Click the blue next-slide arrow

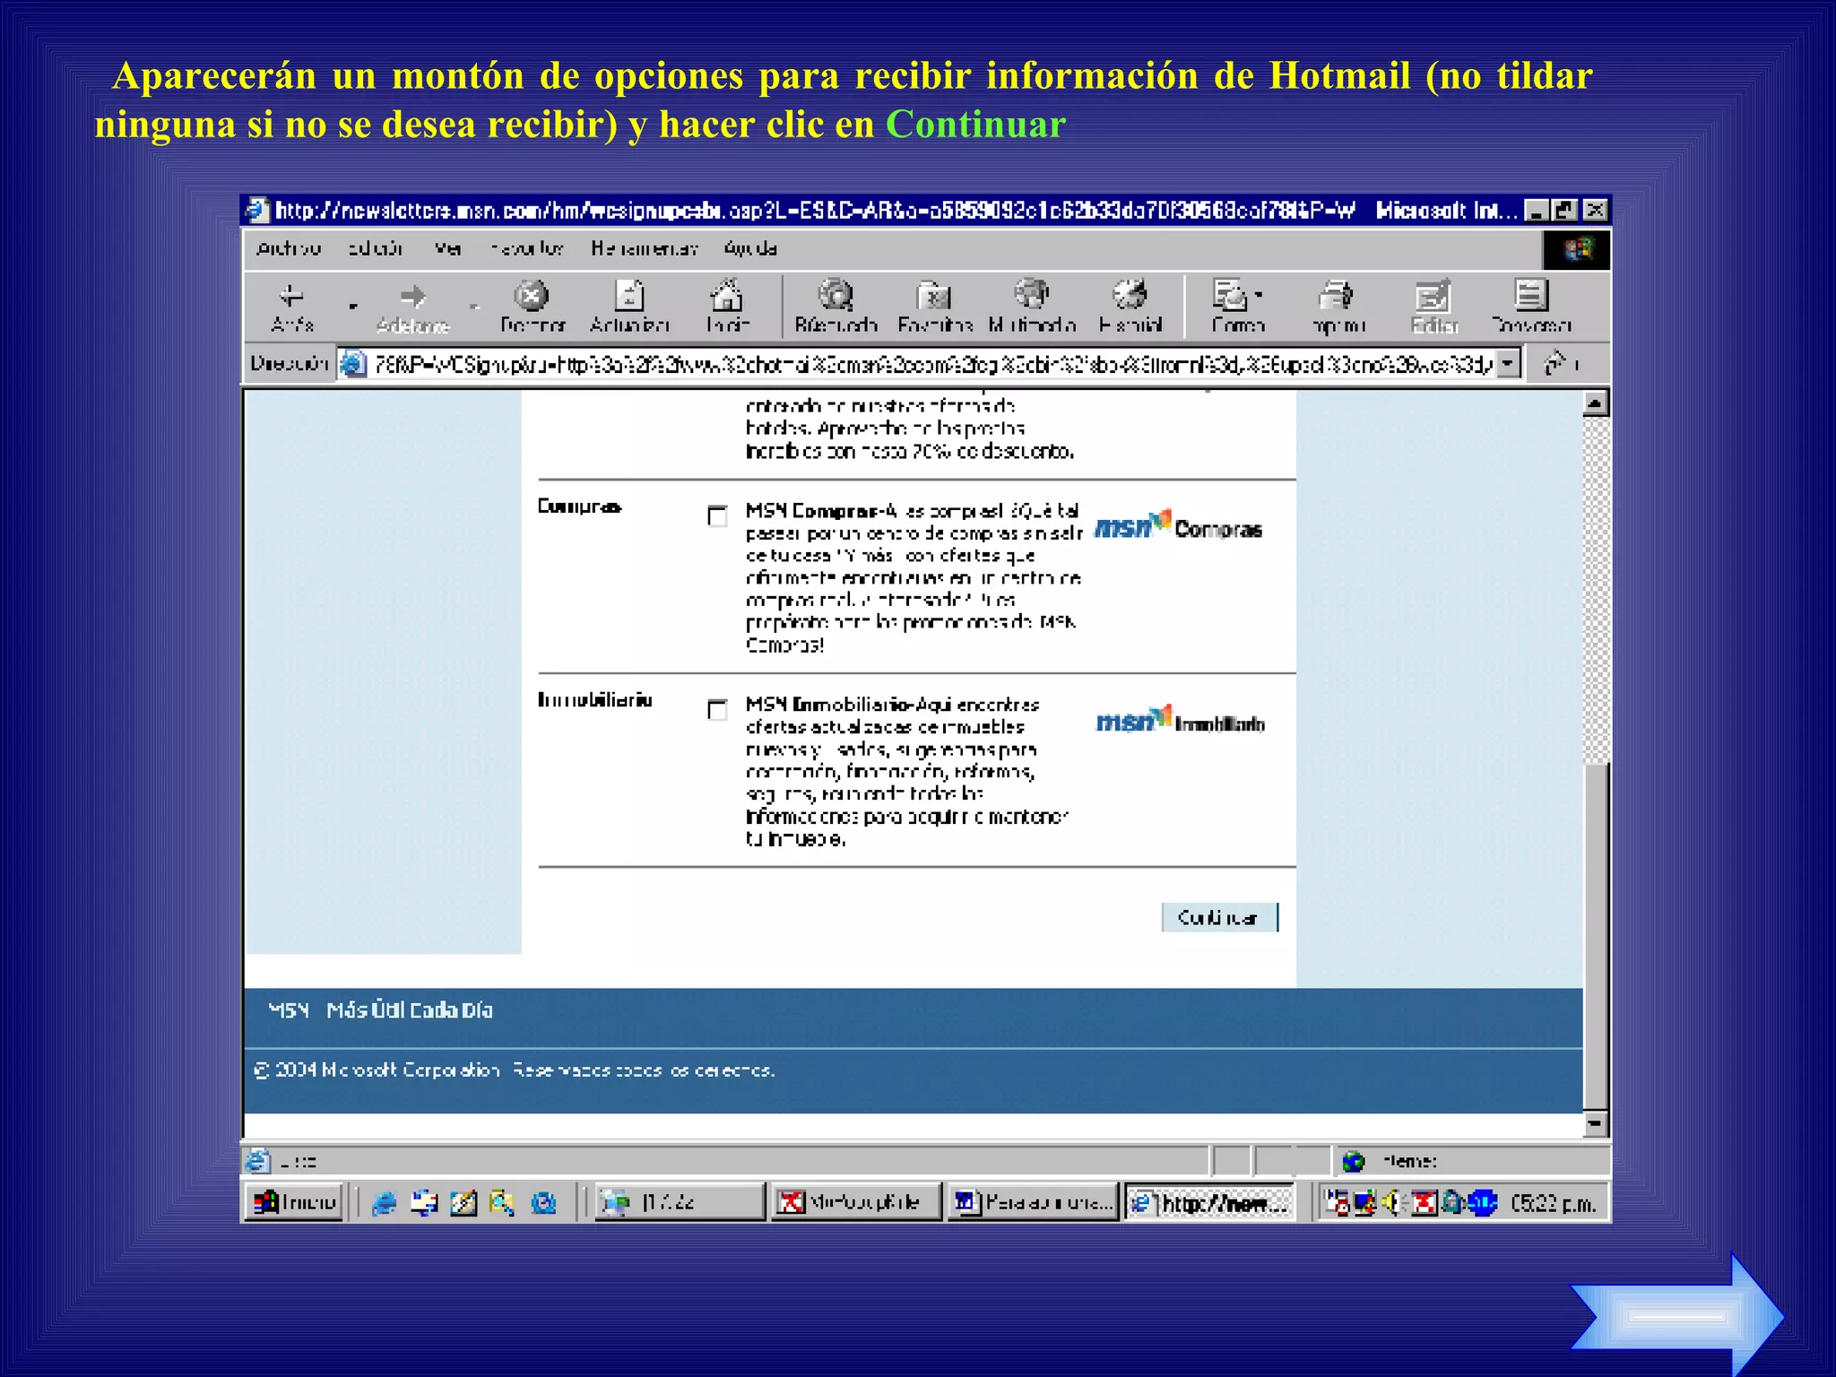pyautogui.click(x=1676, y=1316)
